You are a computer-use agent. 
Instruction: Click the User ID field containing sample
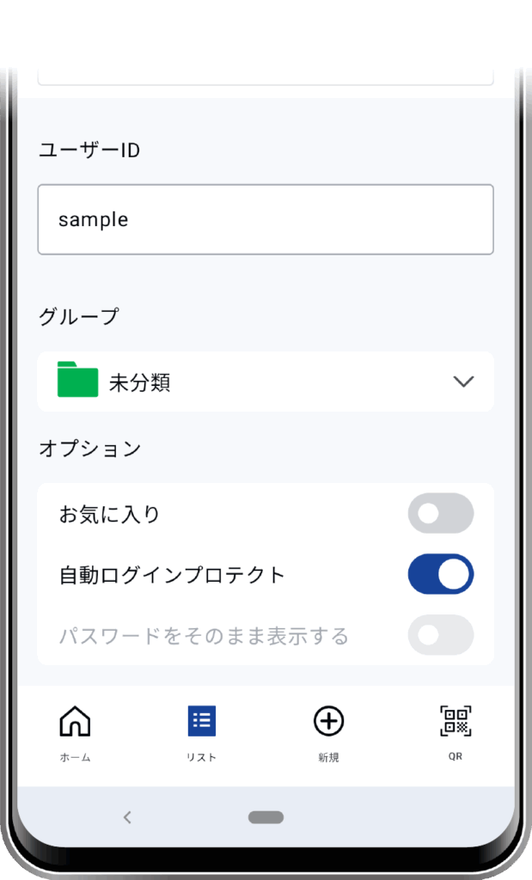point(266,219)
